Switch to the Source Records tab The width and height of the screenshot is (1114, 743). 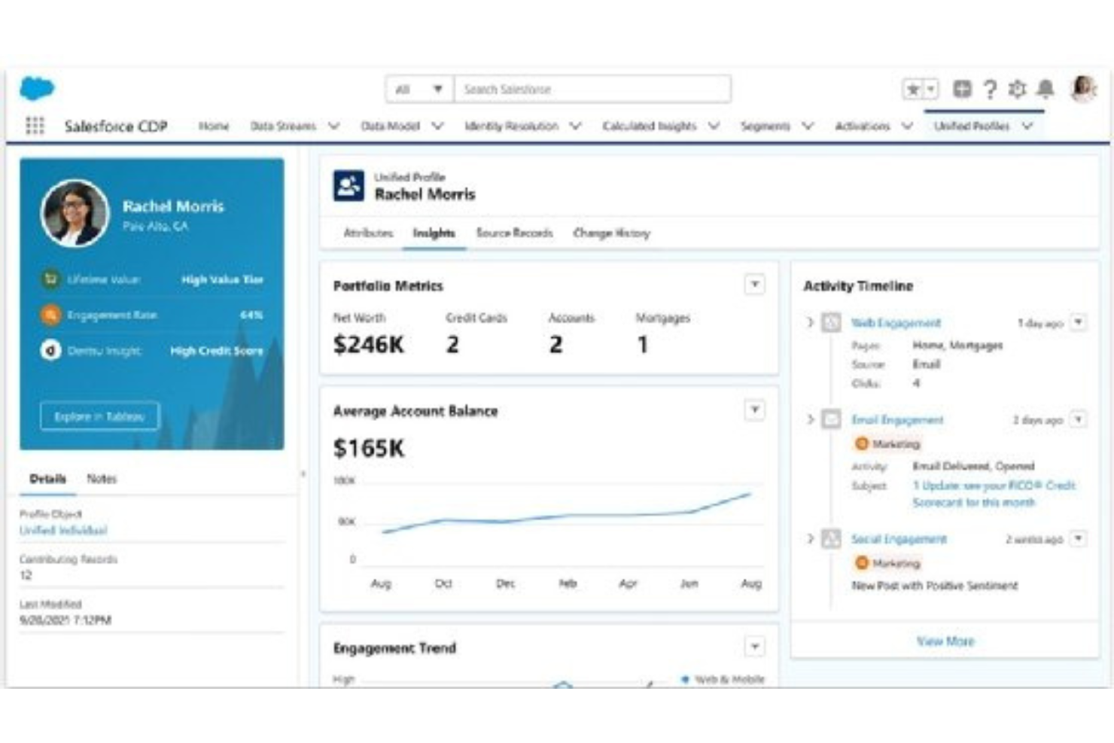pos(514,233)
